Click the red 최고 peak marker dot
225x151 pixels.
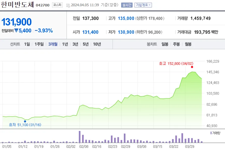pos(192,67)
